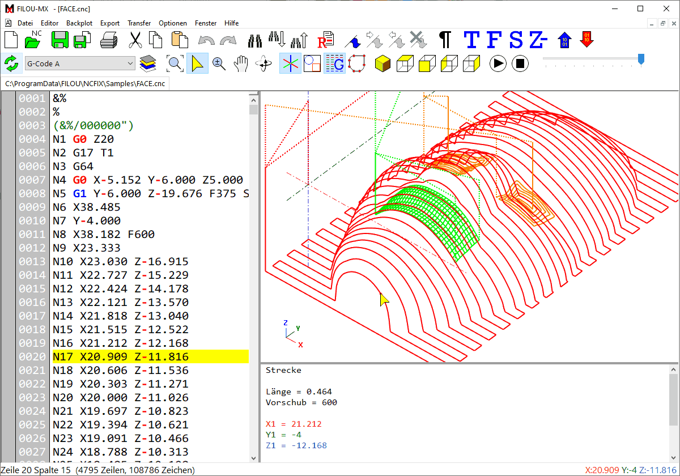Open the layers stack icon
Viewport: 680px width, 476px height.
click(x=148, y=63)
